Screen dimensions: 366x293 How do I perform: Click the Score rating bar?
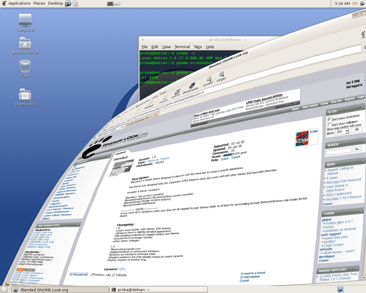tap(228, 155)
